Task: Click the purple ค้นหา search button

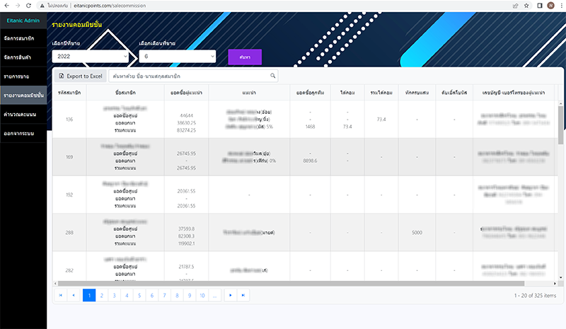Action: (245, 57)
